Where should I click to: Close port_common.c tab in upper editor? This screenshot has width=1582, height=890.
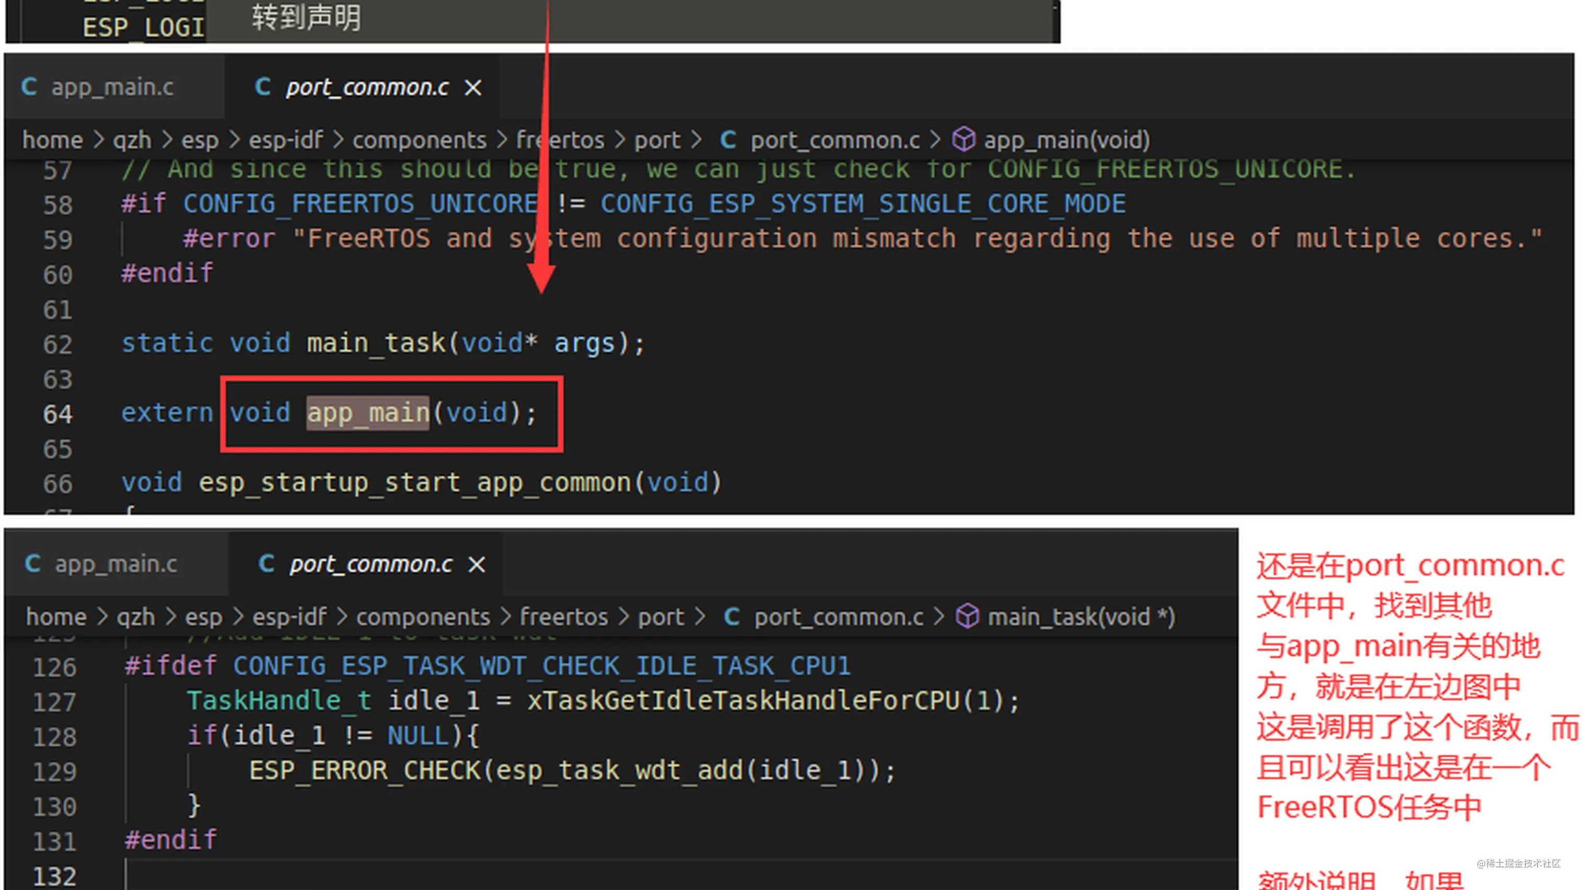(x=473, y=88)
